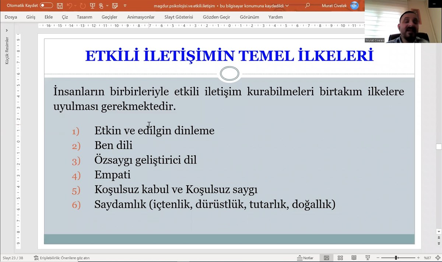Click the accessibility checker icon in status bar
Viewport: 442px width, 262px height.
pyautogui.click(x=36, y=258)
